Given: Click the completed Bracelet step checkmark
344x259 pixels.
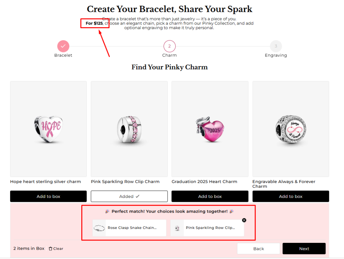Looking at the screenshot, I should click(x=63, y=46).
